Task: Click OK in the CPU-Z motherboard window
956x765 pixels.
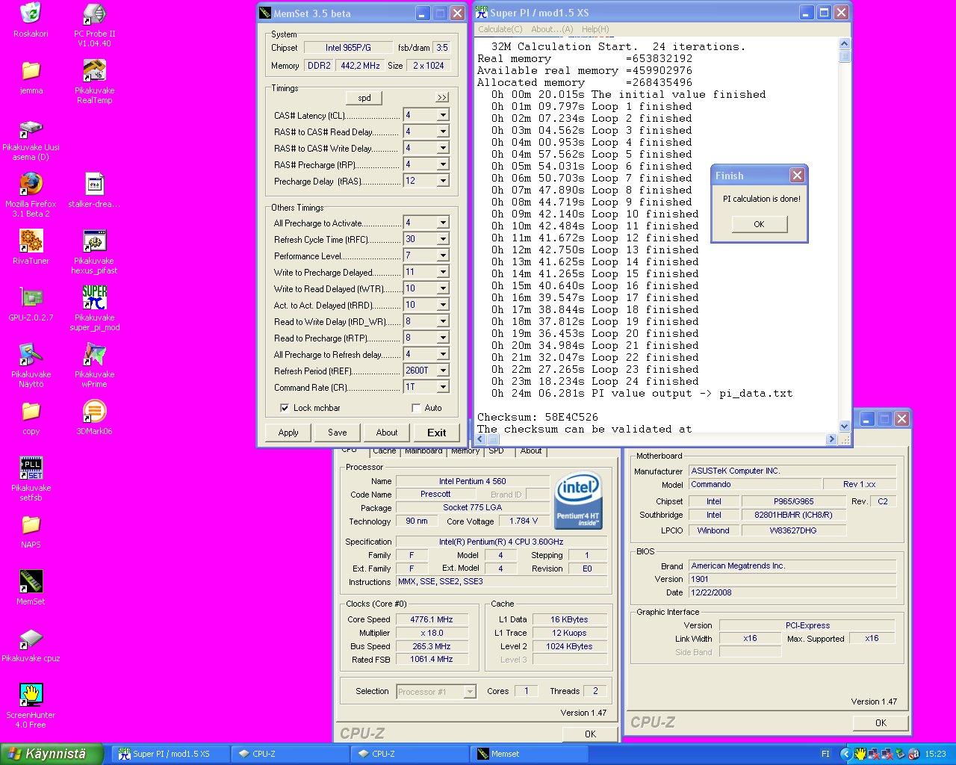Action: click(881, 722)
